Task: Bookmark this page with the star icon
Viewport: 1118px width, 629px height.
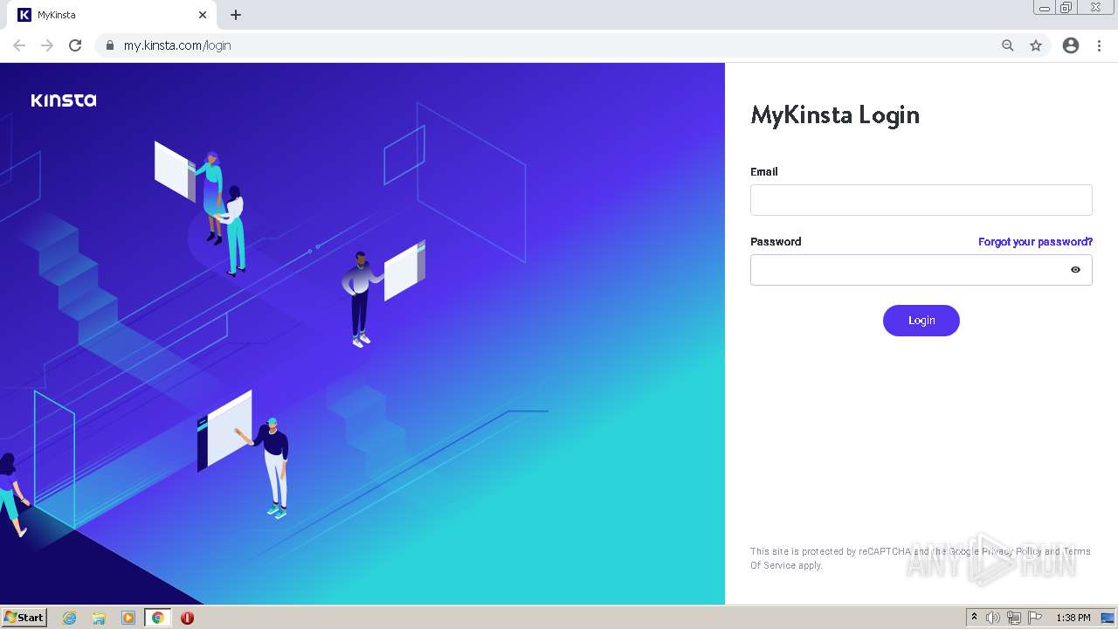Action: (1036, 45)
